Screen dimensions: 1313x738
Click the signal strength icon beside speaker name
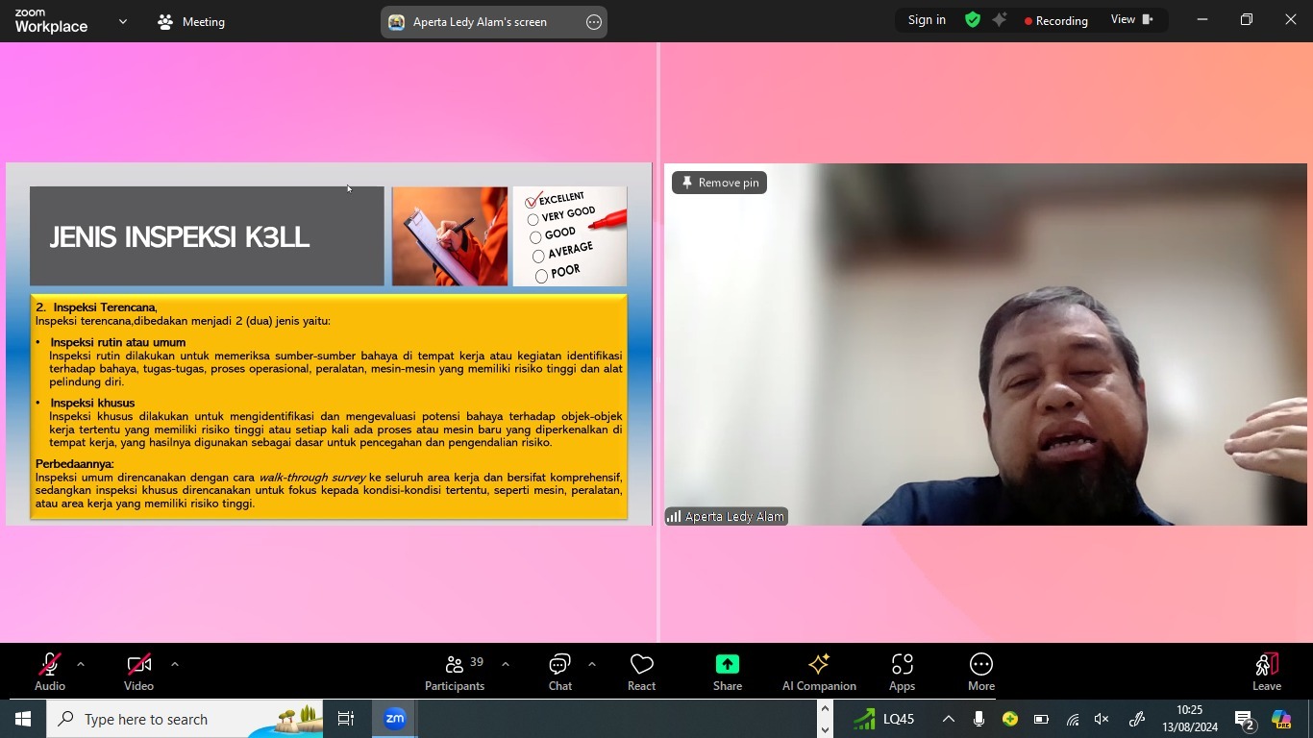674,517
